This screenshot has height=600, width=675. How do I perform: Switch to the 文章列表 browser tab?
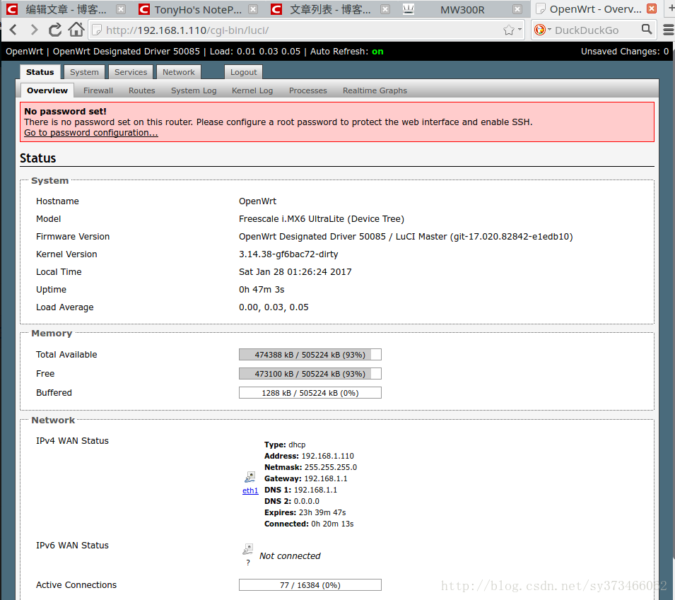click(x=329, y=9)
